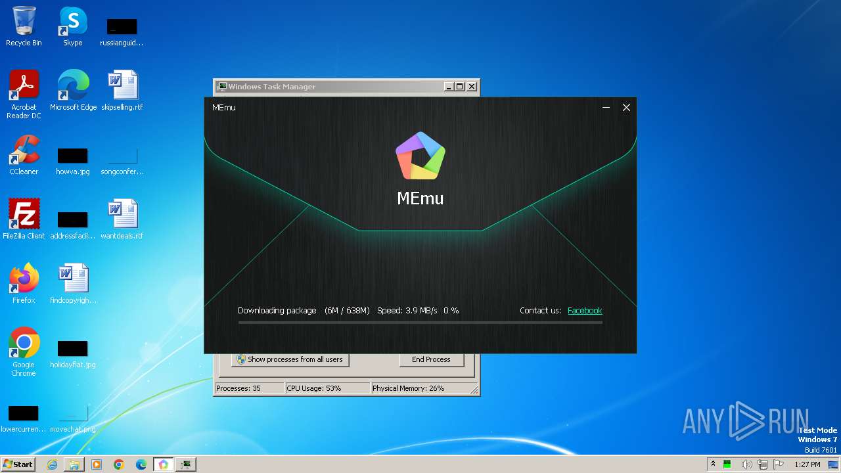Select songconfer file on desktop
This screenshot has width=841, height=473.
tap(122, 161)
